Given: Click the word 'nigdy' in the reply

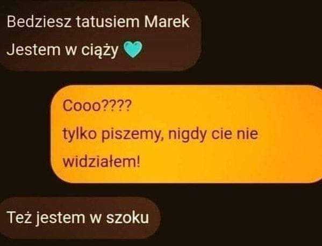Looking at the screenshot, I should click(x=187, y=135).
